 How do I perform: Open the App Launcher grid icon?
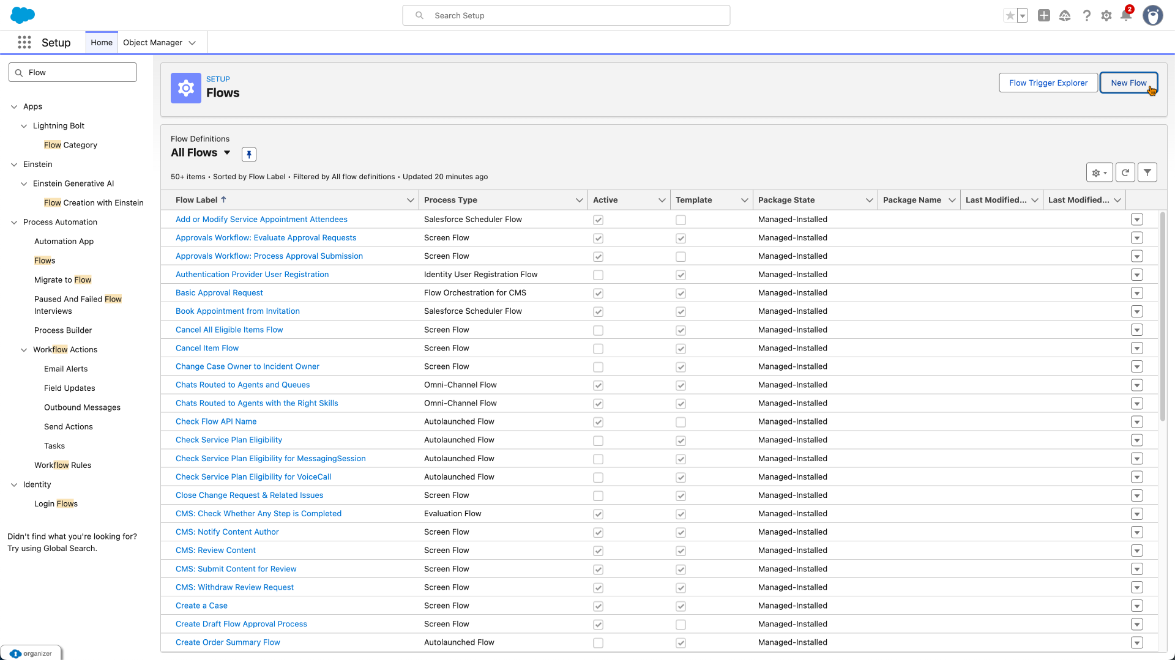[24, 42]
